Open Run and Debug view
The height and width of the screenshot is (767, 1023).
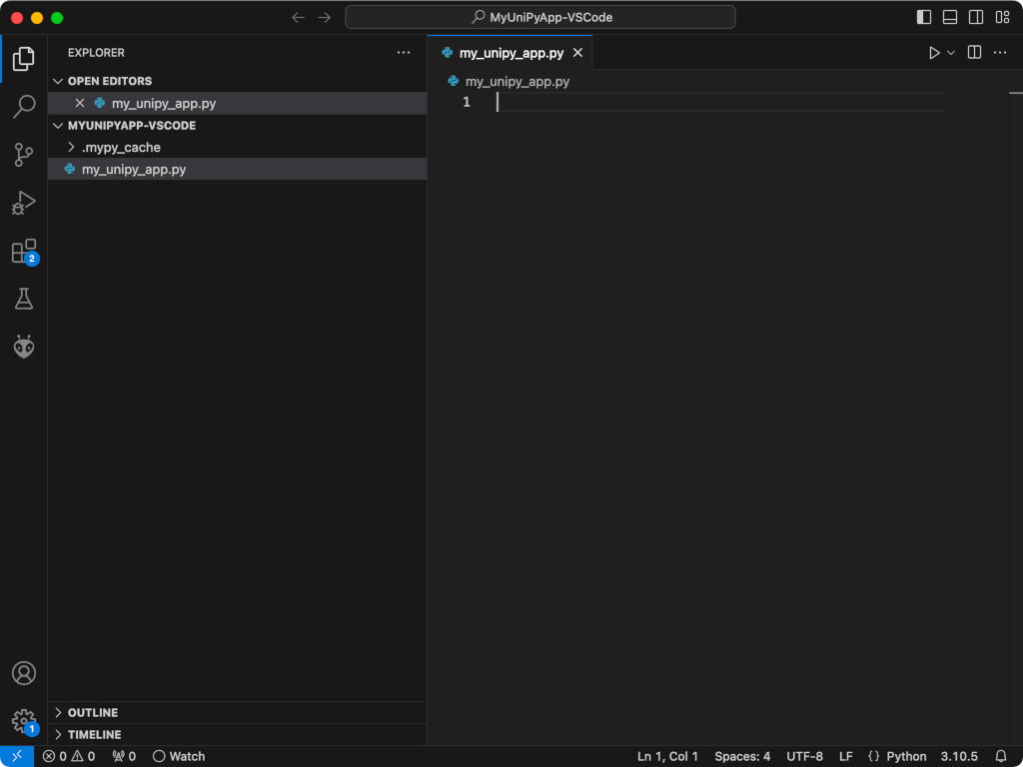(24, 203)
